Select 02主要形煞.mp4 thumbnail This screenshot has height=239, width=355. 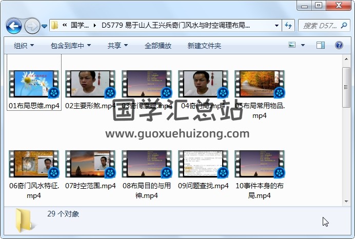pos(90,84)
